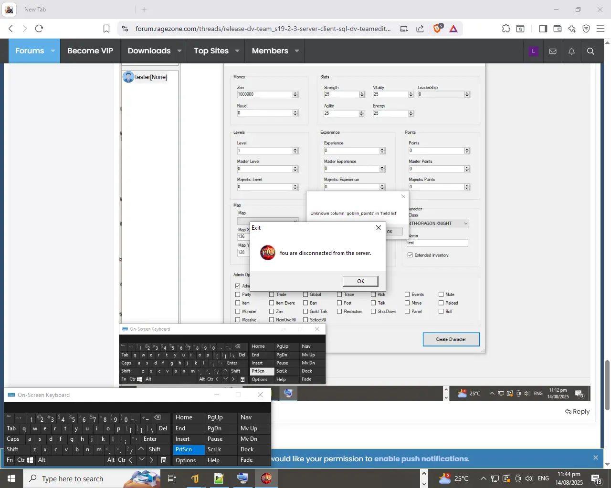
Task: Open the Task View taskbar icon
Action: tap(172, 478)
